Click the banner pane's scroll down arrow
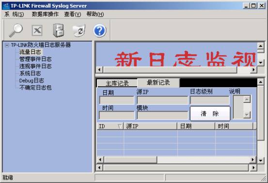The height and width of the screenshot is (183, 268). pyautogui.click(x=261, y=62)
